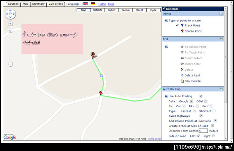Click the Controls panel scrollbar down arrow
The image size is (234, 151).
point(226,139)
